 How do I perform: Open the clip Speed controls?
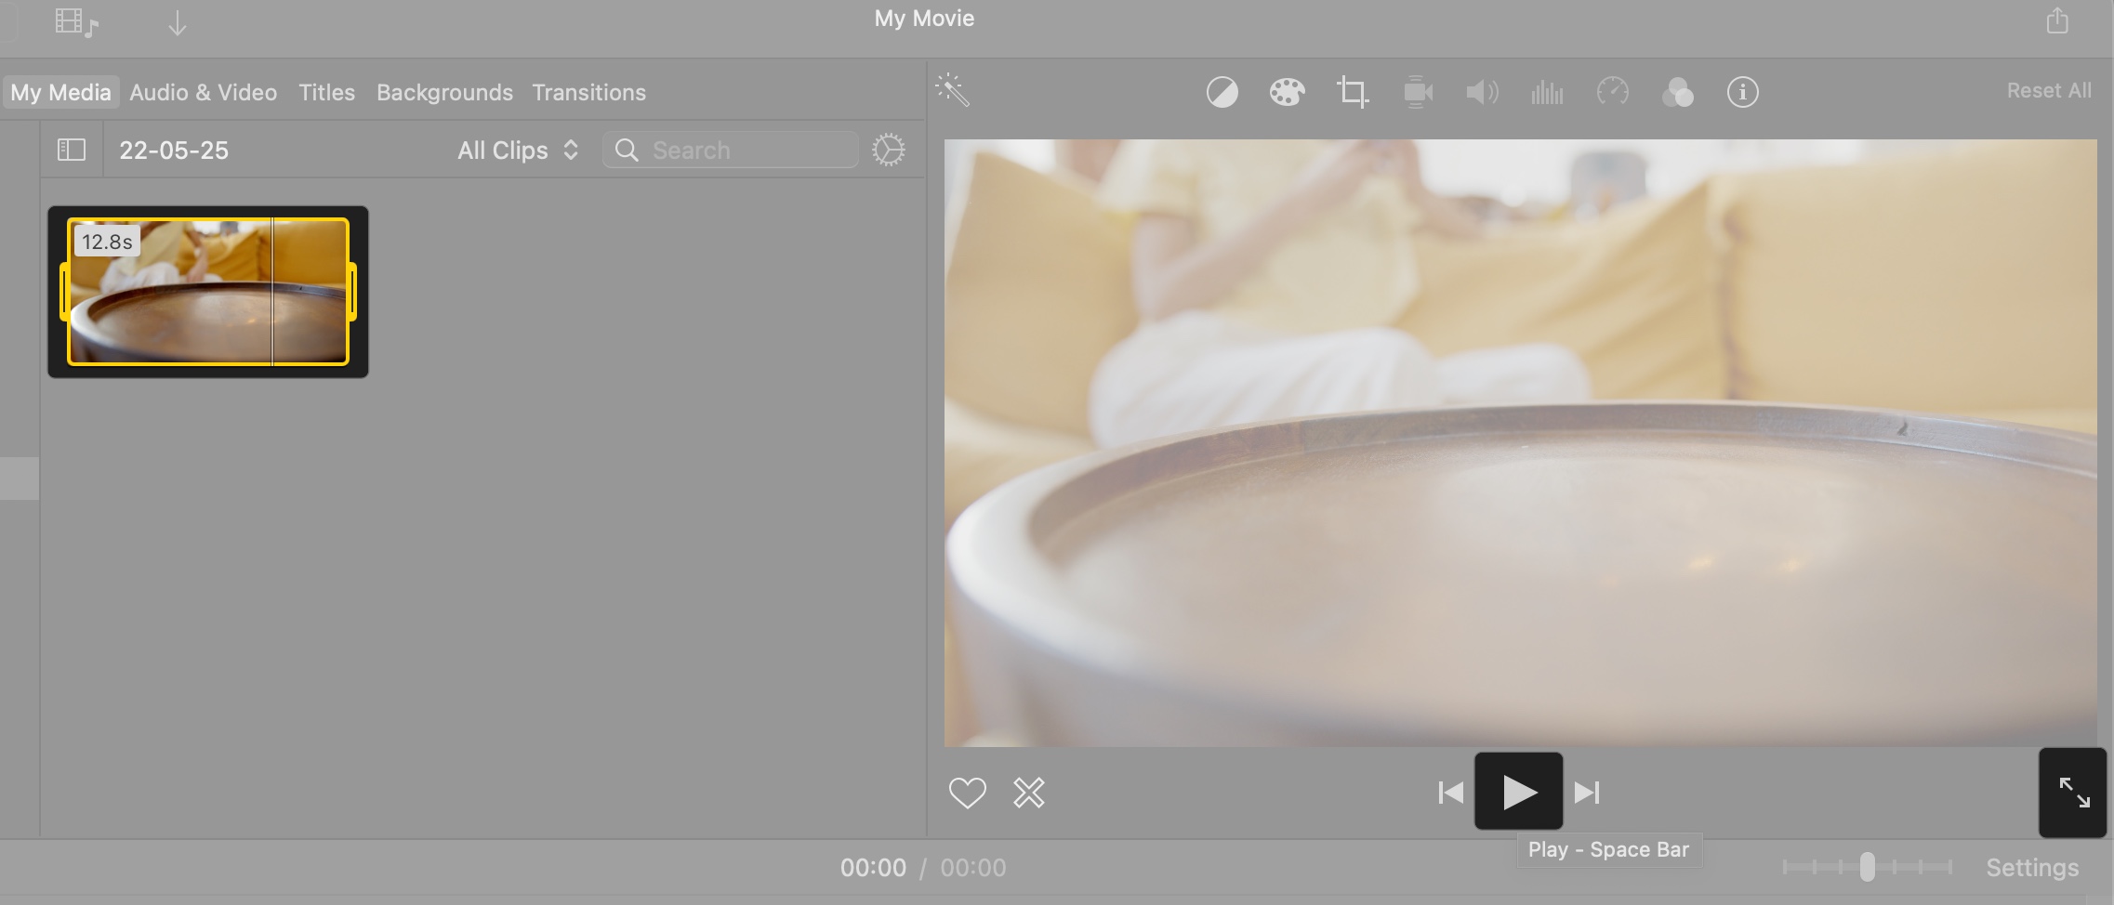click(1612, 92)
